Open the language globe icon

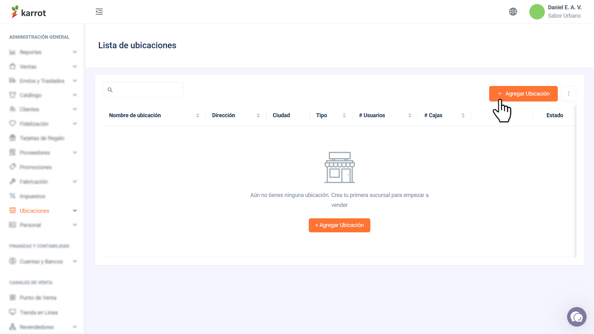[x=513, y=12]
